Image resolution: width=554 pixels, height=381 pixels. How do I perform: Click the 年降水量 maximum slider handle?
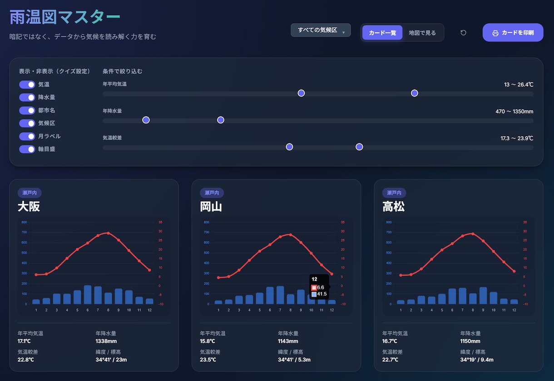click(221, 120)
